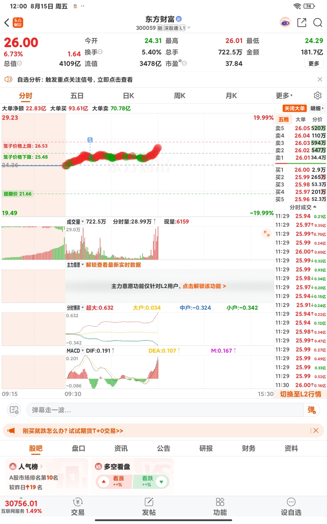Open the search magnifier icon
Screen dimensions: 327x524
click(x=318, y=23)
